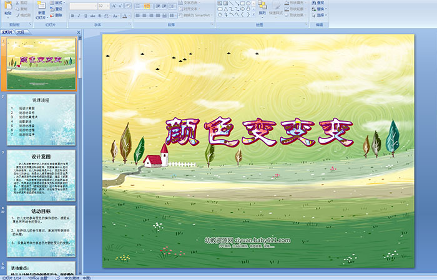Close the slides pane with the X
437x280 pixels.
pyautogui.click(x=79, y=32)
